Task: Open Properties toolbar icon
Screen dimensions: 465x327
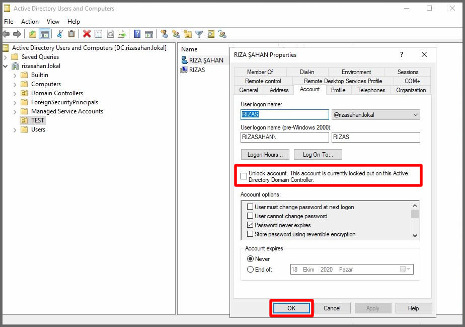Action: (x=99, y=34)
